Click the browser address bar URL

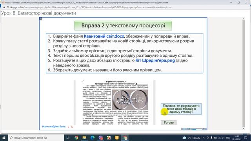(89, 7)
